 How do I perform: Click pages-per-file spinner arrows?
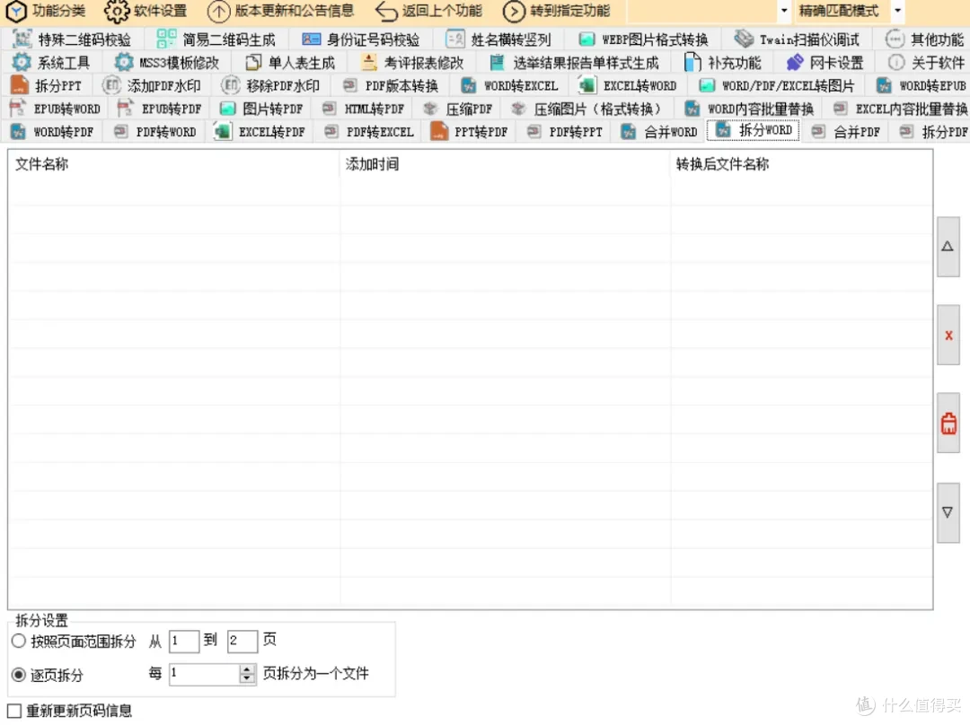247,674
